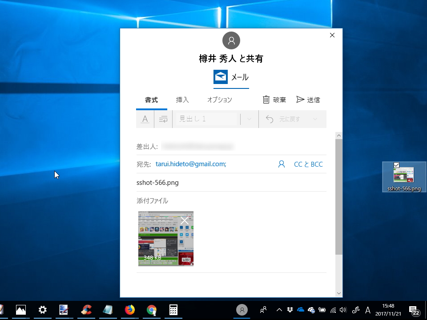The height and width of the screenshot is (320, 427).
Task: Click the speaker icon in the system tray
Action: [x=342, y=310]
